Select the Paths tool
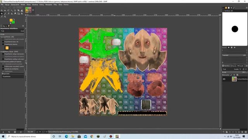Screen dimensions: 248x139 click(18, 14)
